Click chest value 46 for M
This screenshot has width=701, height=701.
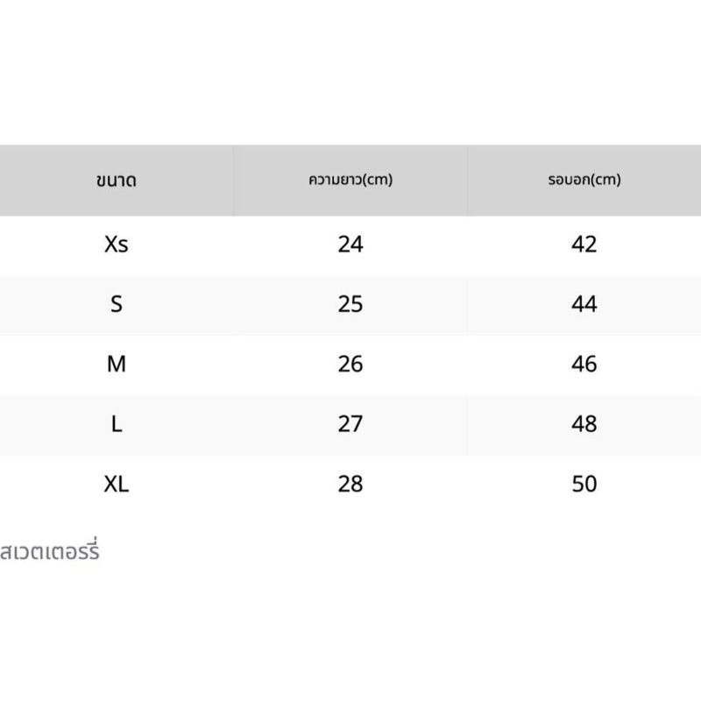(x=584, y=364)
